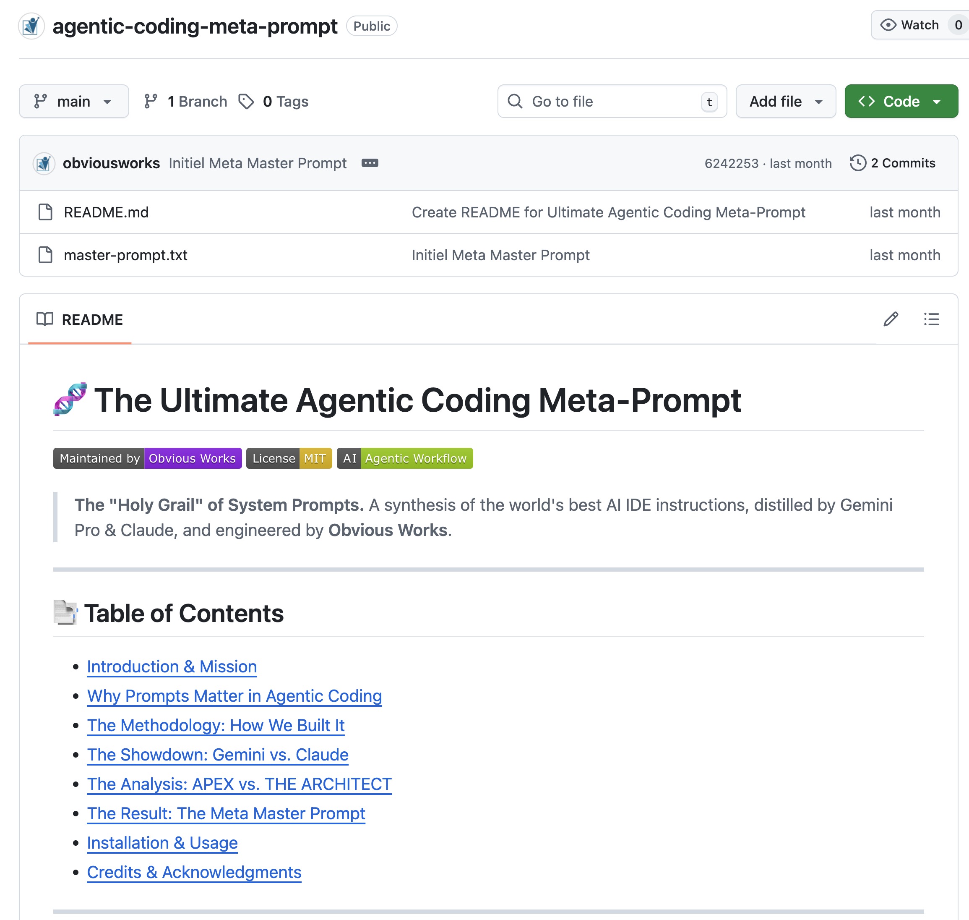Screen dimensions: 969x920
Task: Click the Obvious Works purple badge
Action: [192, 458]
